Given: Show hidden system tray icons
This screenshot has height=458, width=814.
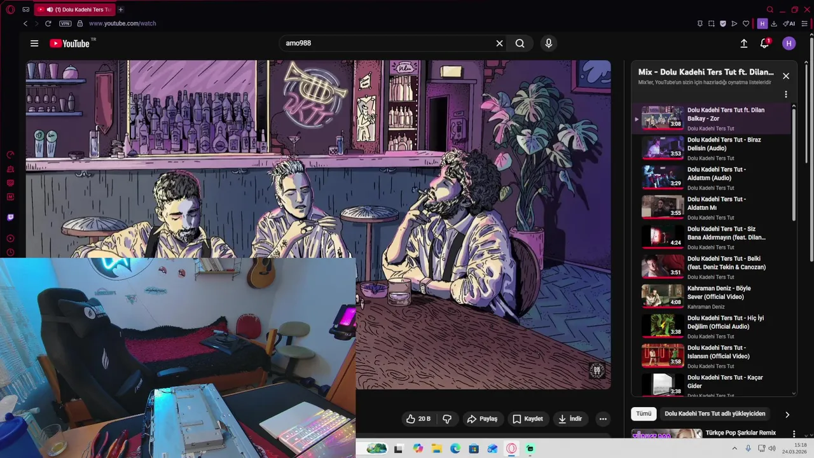Looking at the screenshot, I should click(735, 448).
